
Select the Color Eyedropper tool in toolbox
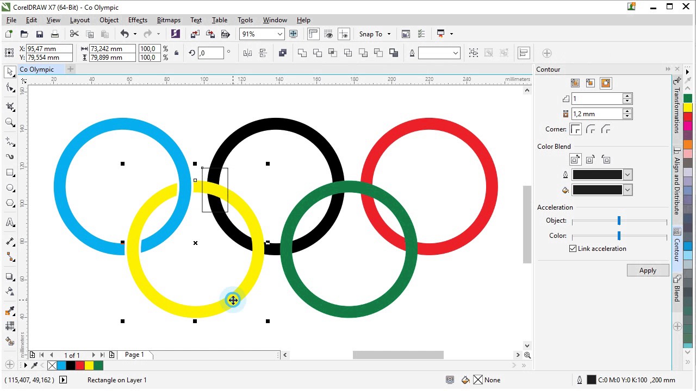[10, 311]
